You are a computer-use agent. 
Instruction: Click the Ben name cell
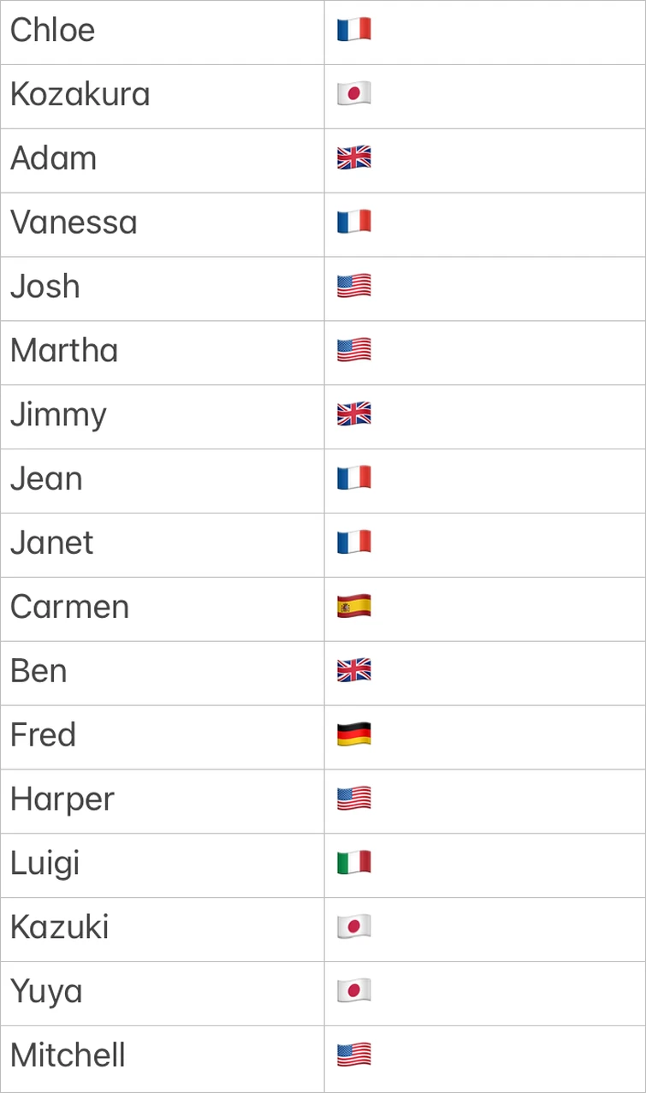(39, 671)
